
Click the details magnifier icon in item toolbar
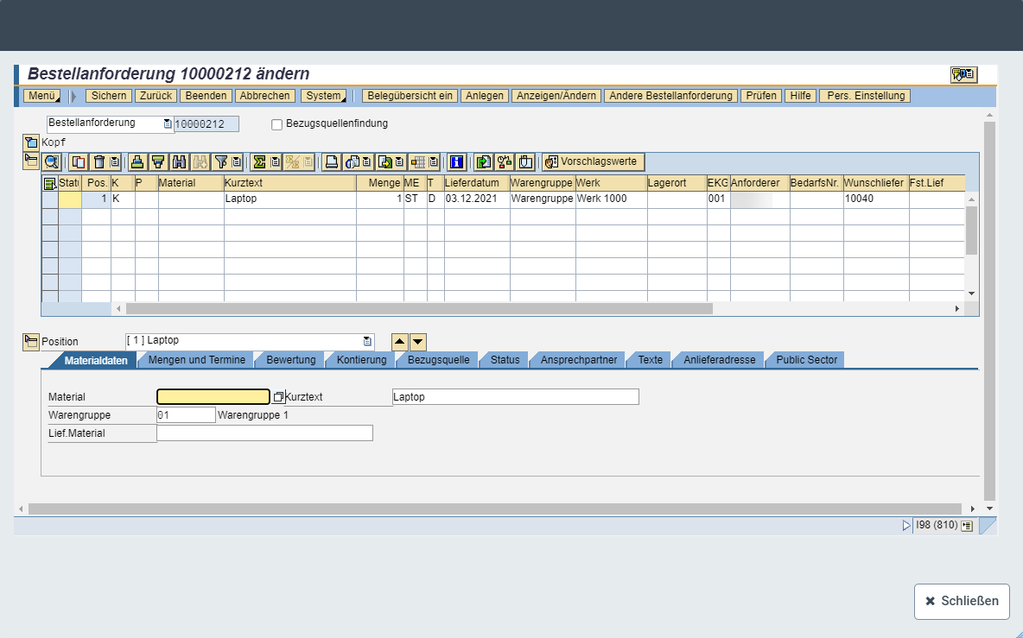point(52,161)
